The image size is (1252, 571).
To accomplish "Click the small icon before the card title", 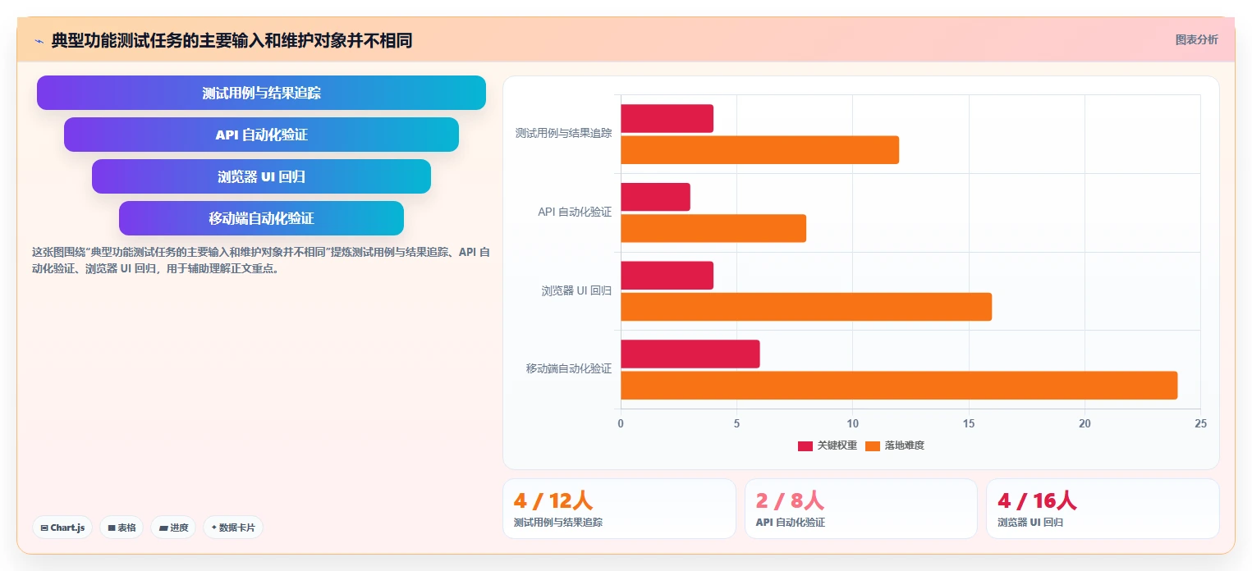I will (x=39, y=41).
